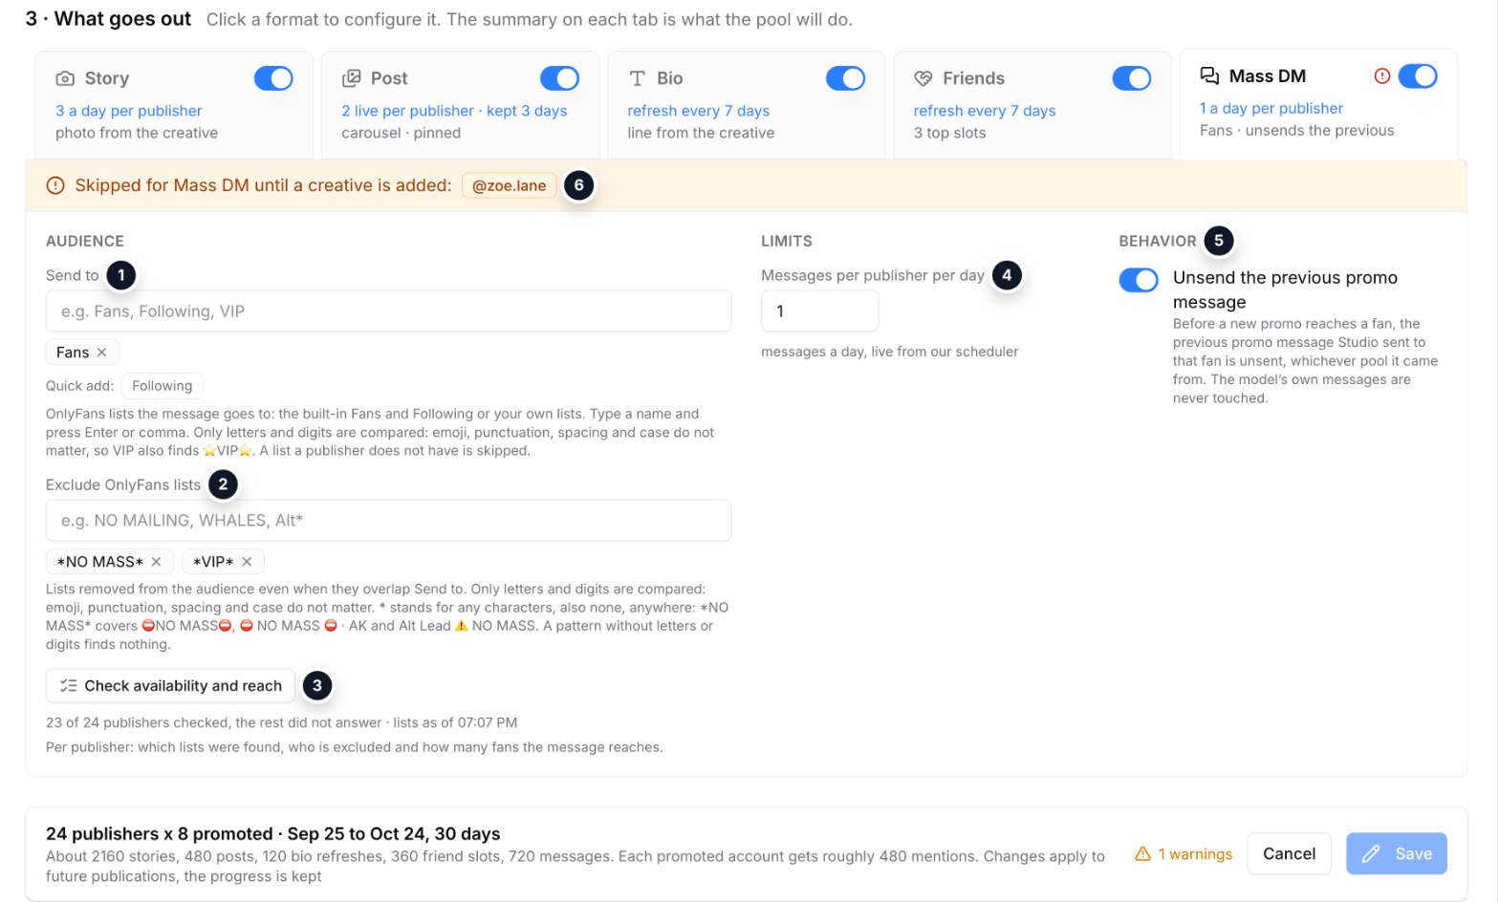Remove the *VIP* exclusion chip
1499x902 pixels.
[247, 562]
